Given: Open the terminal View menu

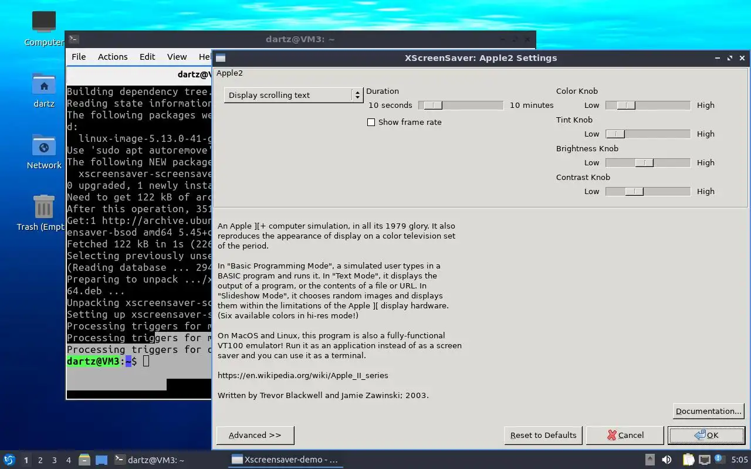Looking at the screenshot, I should (x=177, y=57).
